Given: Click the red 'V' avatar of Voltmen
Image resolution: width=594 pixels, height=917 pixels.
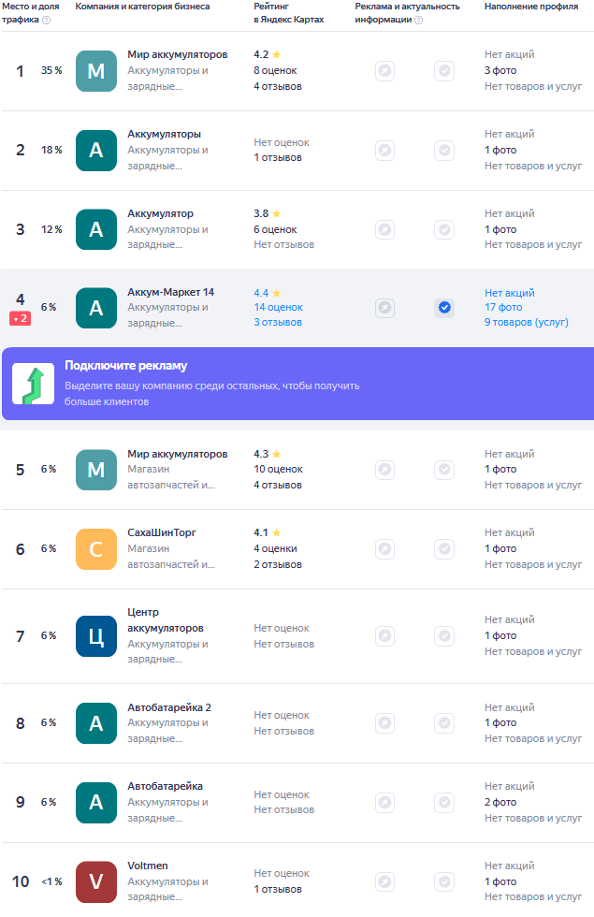Looking at the screenshot, I should 95,881.
